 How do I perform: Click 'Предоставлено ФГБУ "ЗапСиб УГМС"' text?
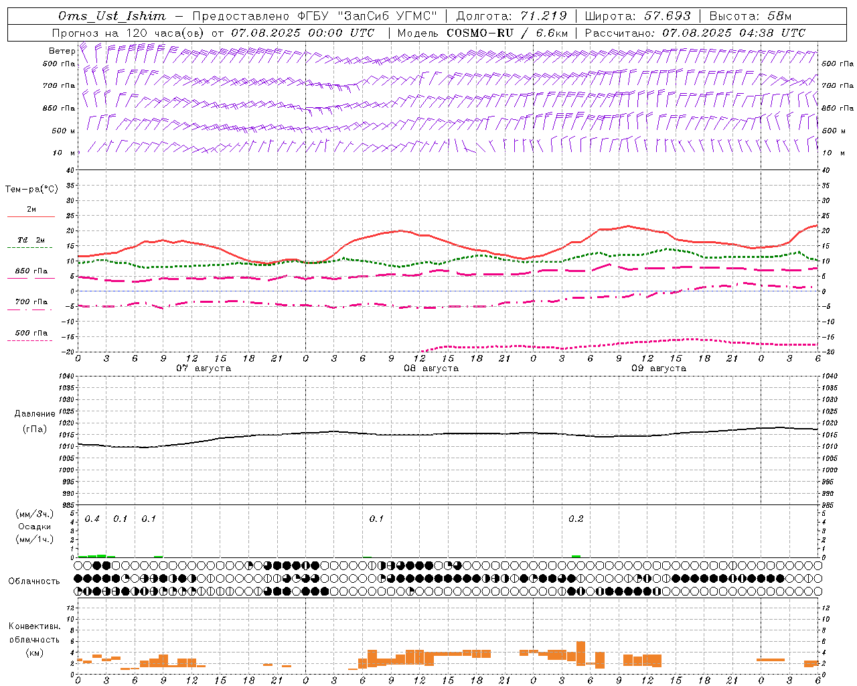(x=315, y=16)
